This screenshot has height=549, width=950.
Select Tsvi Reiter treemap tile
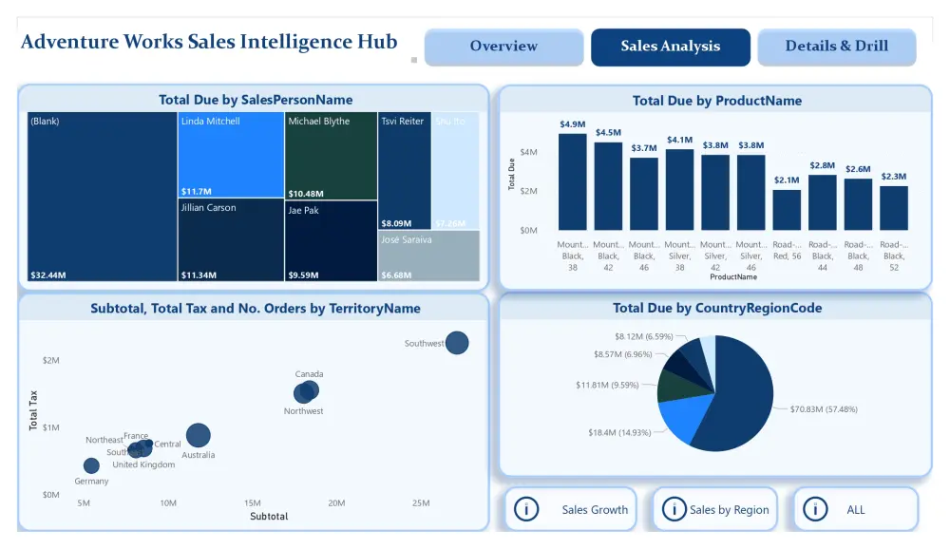[404, 170]
